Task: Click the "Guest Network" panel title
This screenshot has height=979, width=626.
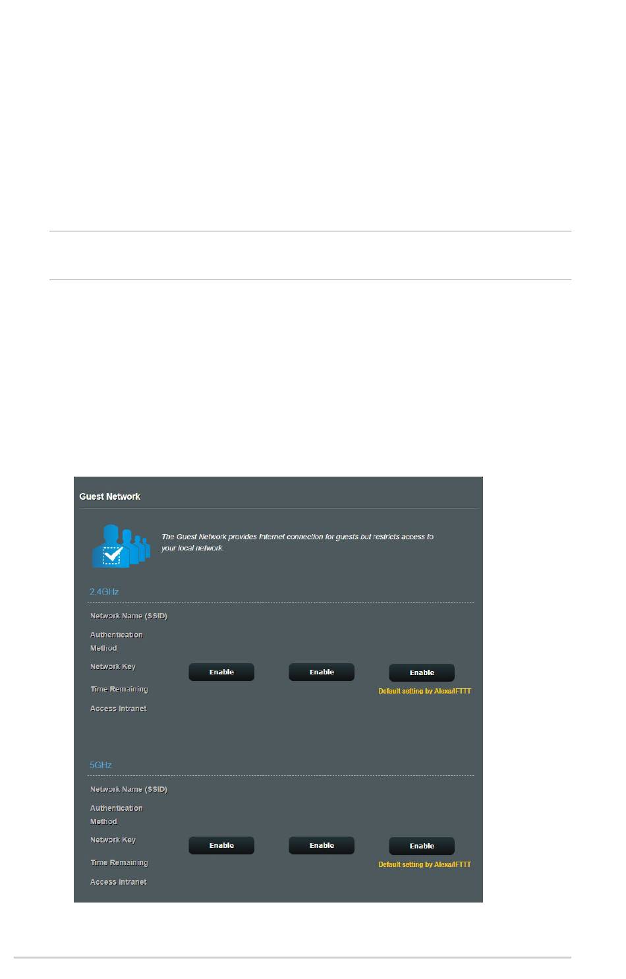Action: pyautogui.click(x=110, y=496)
